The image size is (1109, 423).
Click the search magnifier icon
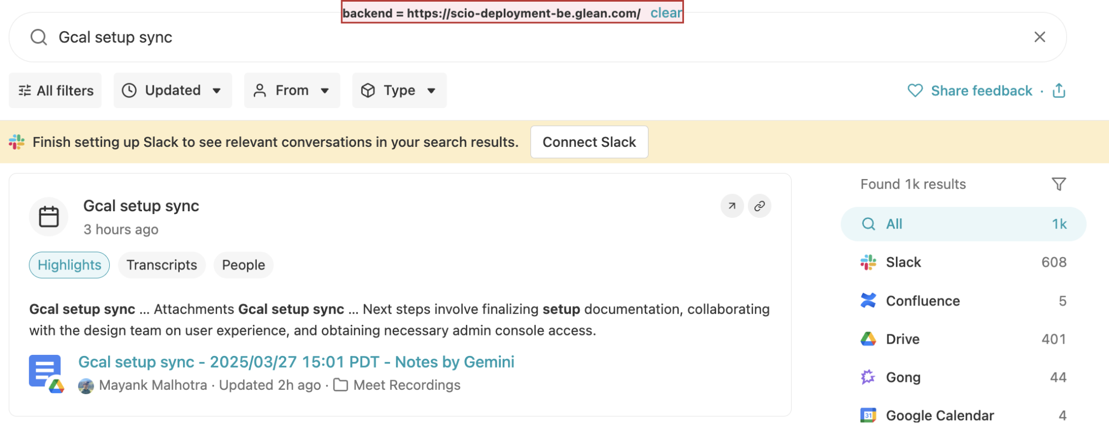coord(39,37)
